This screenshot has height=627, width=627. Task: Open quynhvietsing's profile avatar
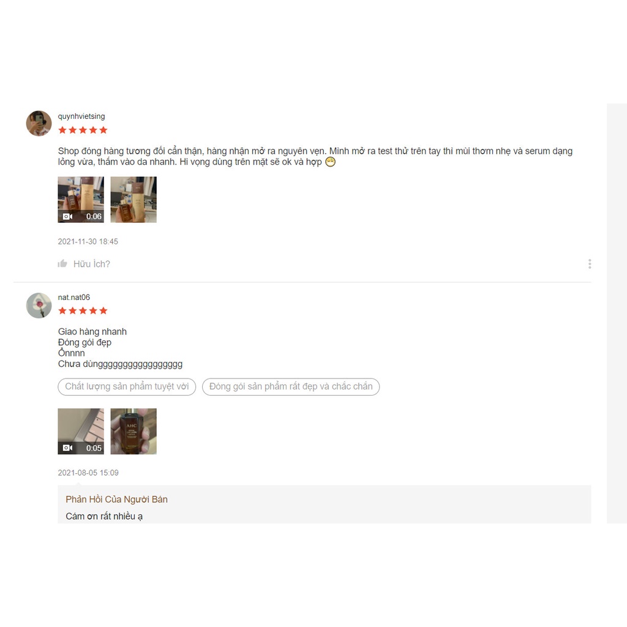point(39,124)
